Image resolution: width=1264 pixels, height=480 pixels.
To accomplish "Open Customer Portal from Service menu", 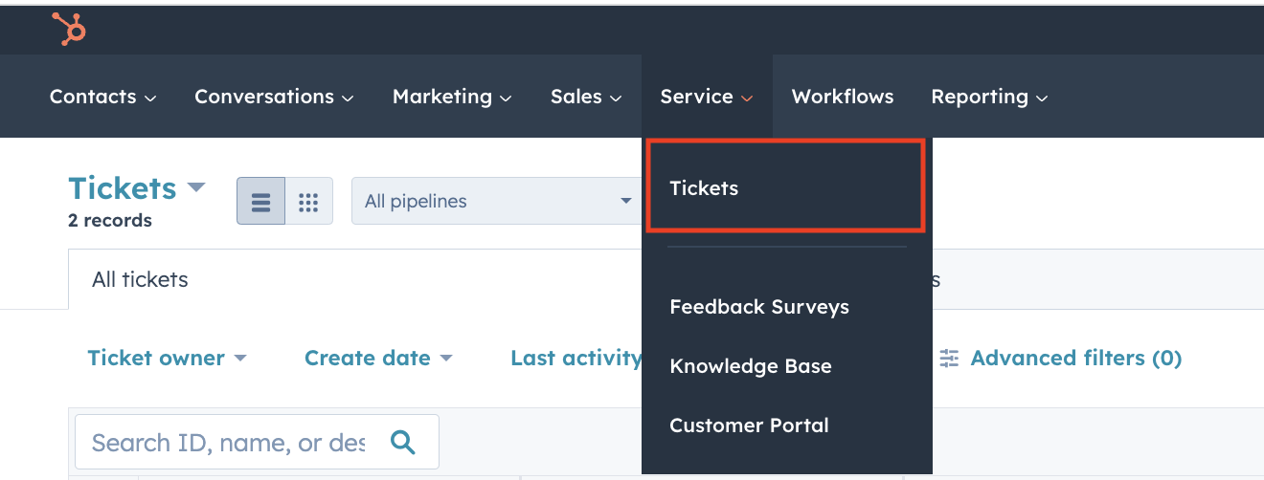I will (x=749, y=425).
